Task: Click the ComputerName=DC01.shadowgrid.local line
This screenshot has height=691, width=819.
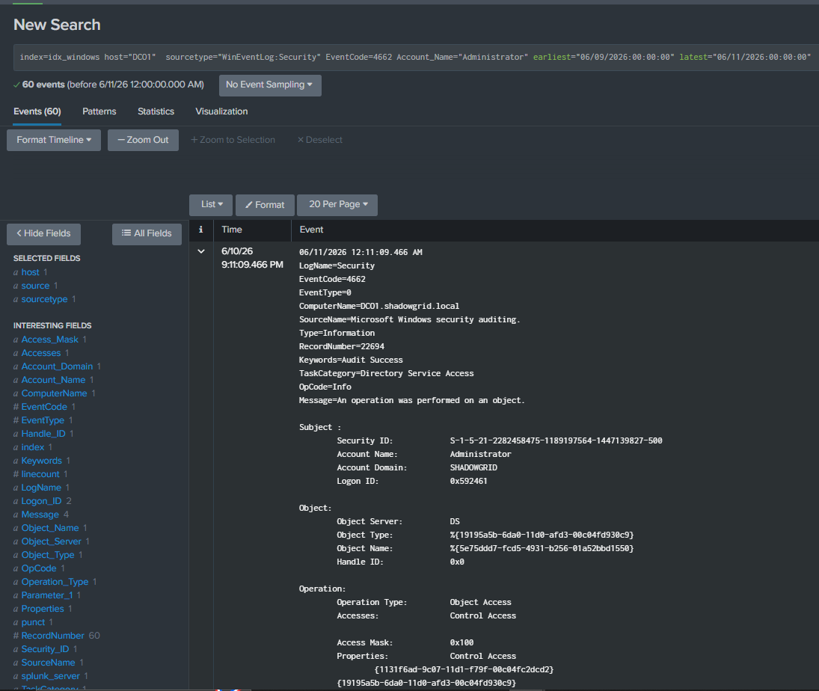Action: coord(379,306)
